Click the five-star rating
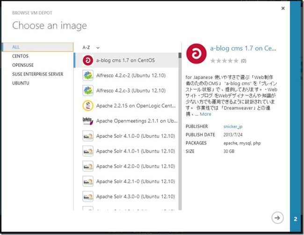 (224, 61)
